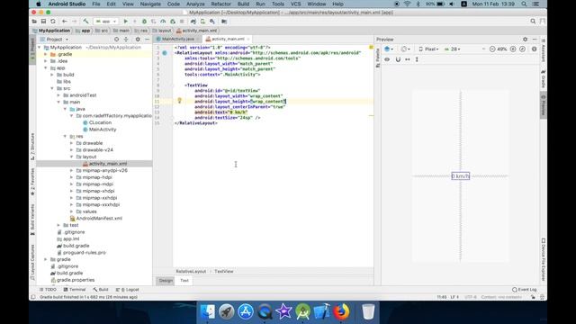Open the SDK Manager icon

pos(212,22)
